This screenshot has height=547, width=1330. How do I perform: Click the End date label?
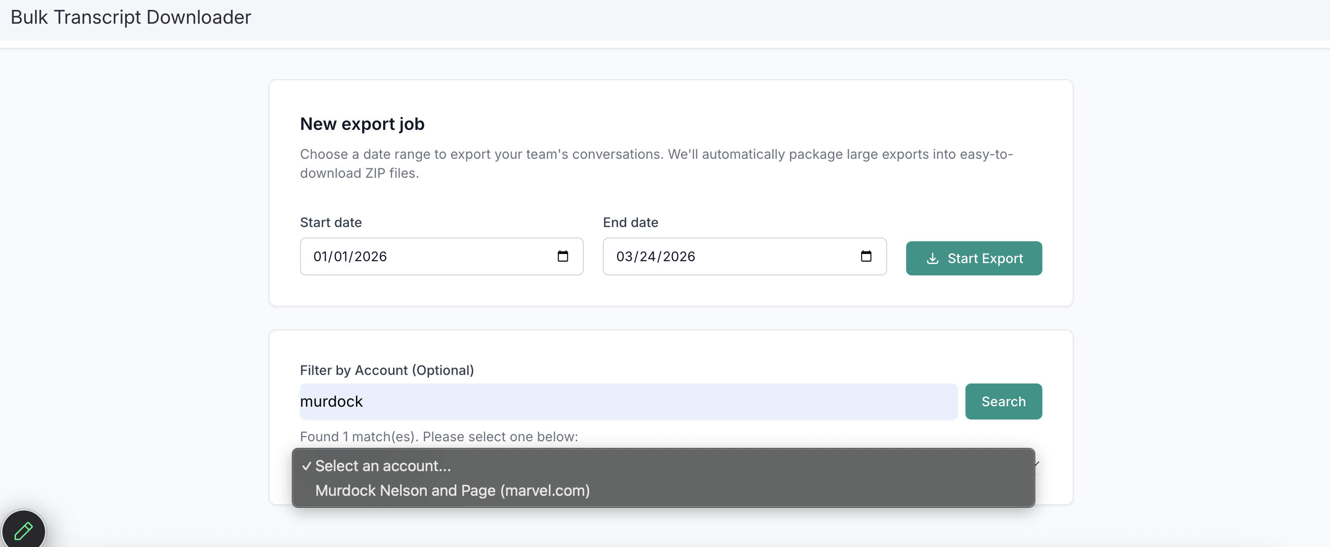(630, 222)
